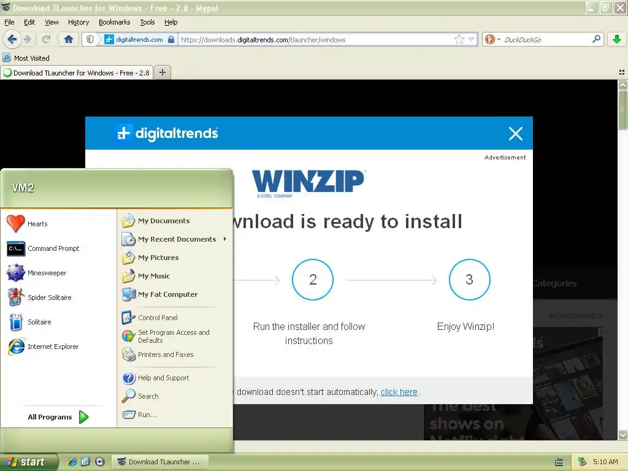Click the magnifier search go icon
This screenshot has width=628, height=471.
[596, 39]
